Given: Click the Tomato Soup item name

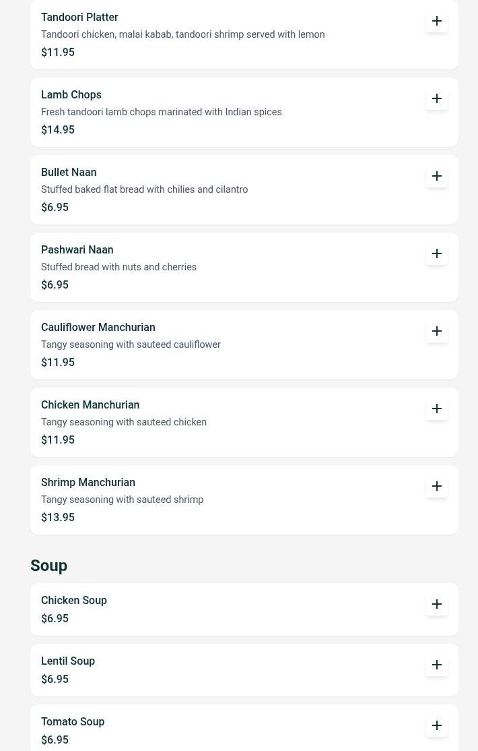Looking at the screenshot, I should pyautogui.click(x=73, y=721).
